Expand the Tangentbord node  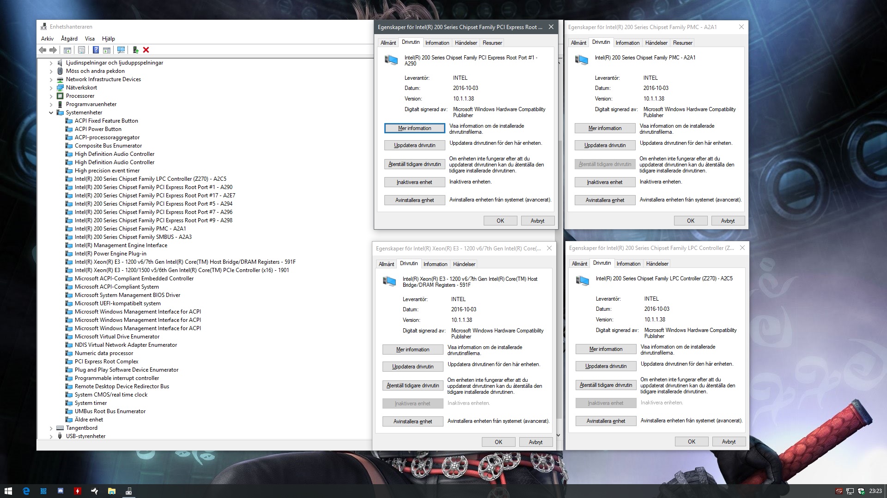(x=51, y=428)
